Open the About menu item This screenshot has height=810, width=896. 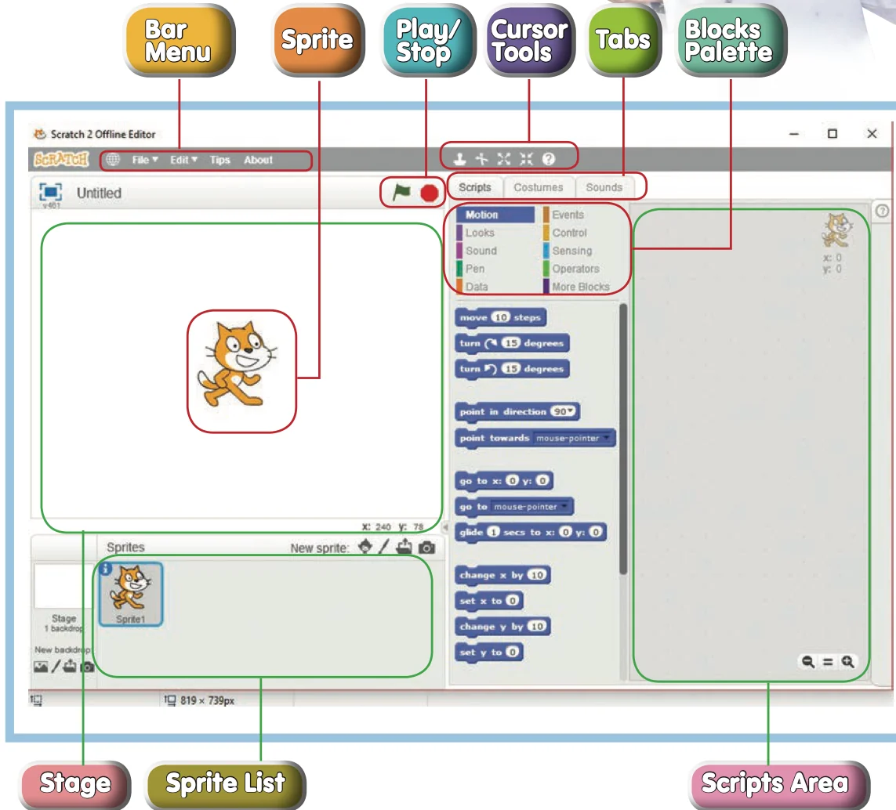pyautogui.click(x=258, y=160)
